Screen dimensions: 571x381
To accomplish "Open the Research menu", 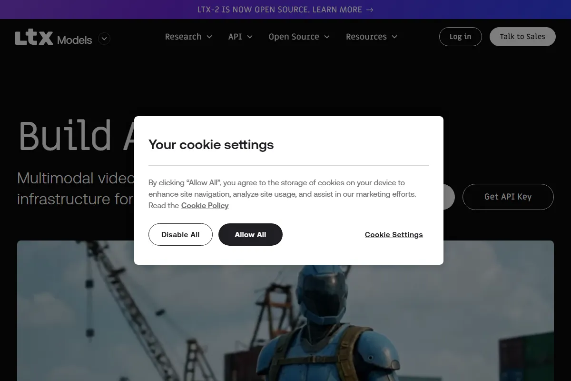I will [183, 37].
